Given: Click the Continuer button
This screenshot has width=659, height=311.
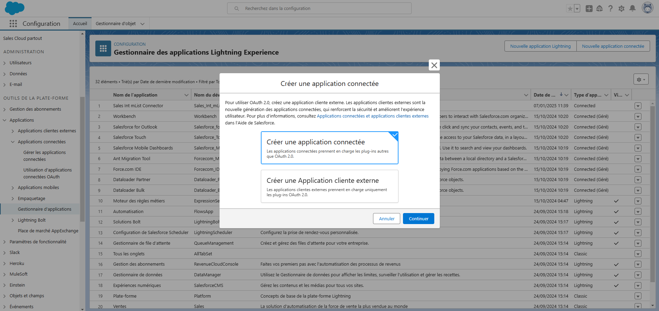Looking at the screenshot, I should coord(418,219).
